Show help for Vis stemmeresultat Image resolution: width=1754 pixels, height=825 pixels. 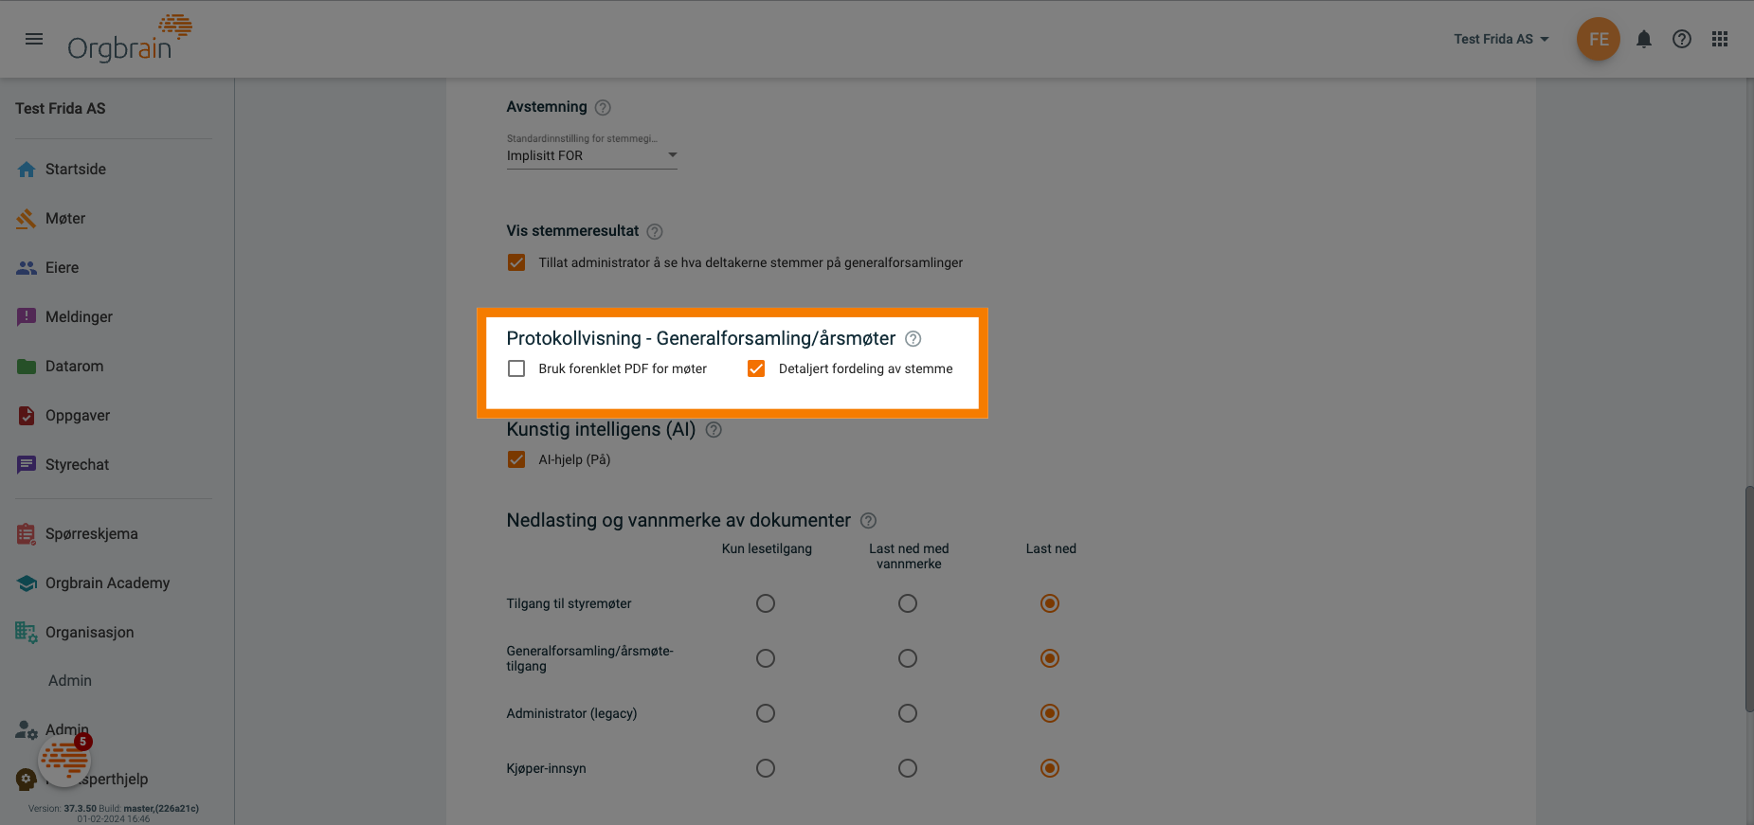655,231
